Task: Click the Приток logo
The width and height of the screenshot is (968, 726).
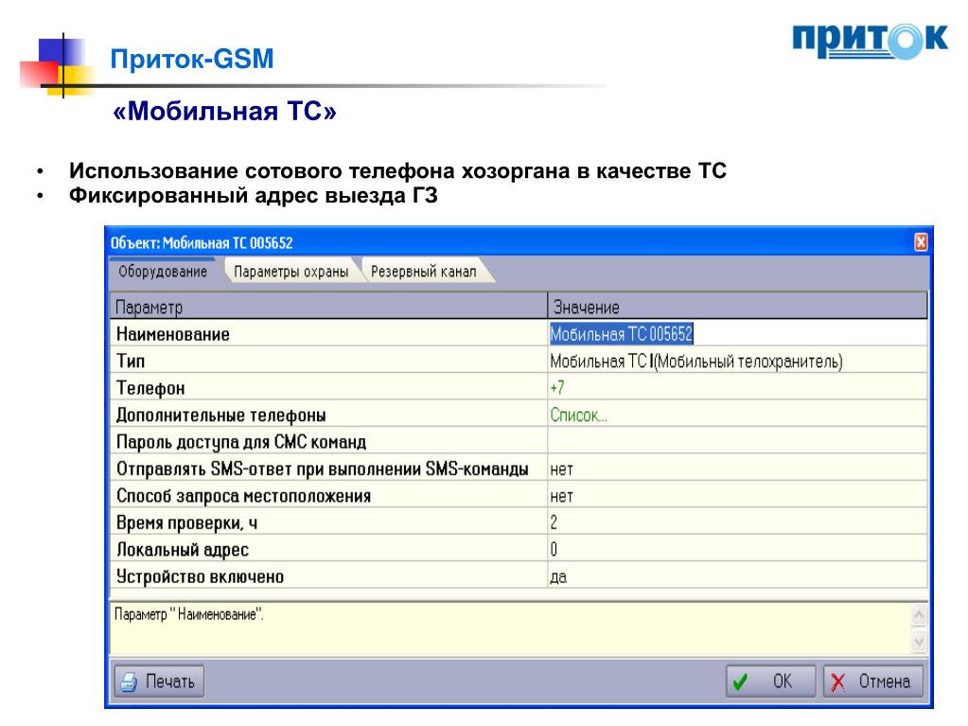Action: 870,41
